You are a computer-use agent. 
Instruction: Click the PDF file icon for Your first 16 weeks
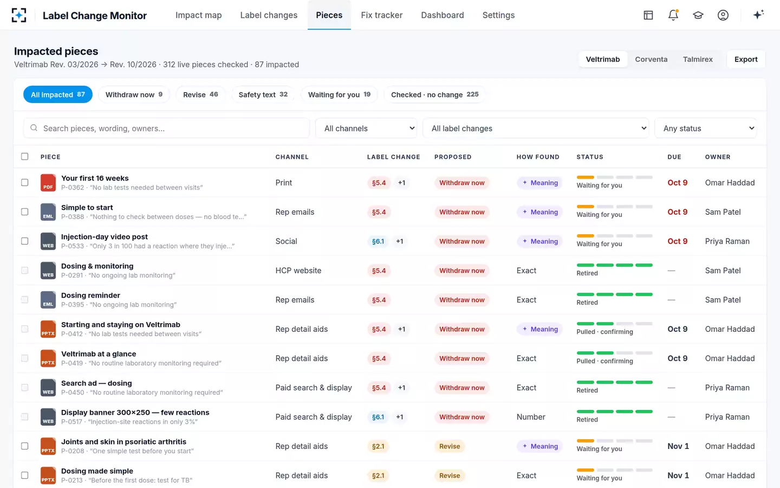pyautogui.click(x=48, y=183)
